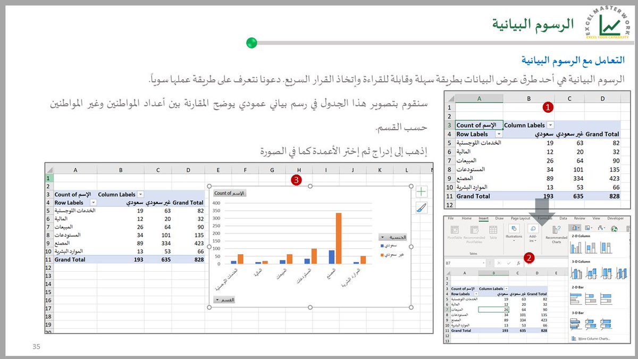Viewport: 638px width, 359px height.
Task: Open the waterfall chart dropdown in the ribbon
Action: click(601, 228)
